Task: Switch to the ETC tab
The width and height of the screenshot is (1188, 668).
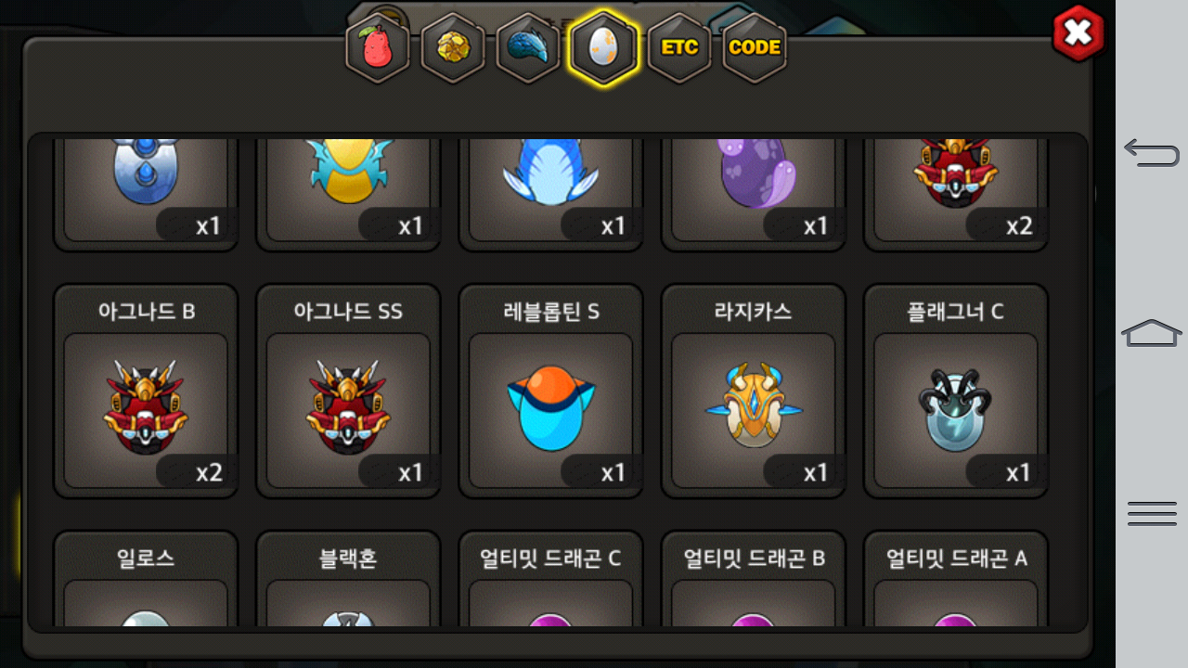Action: click(x=679, y=47)
